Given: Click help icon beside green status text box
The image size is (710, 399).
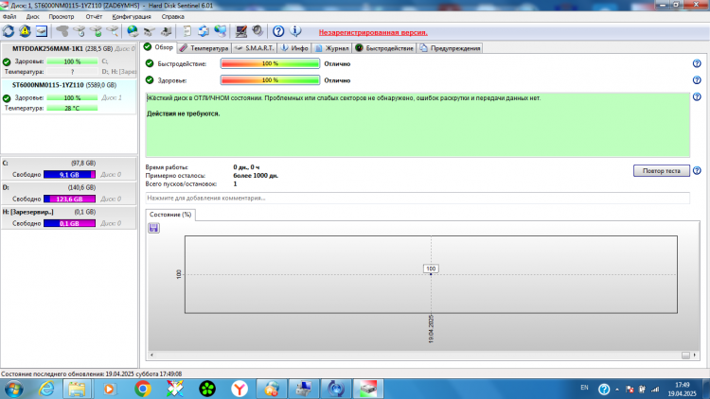Looking at the screenshot, I should [x=697, y=96].
